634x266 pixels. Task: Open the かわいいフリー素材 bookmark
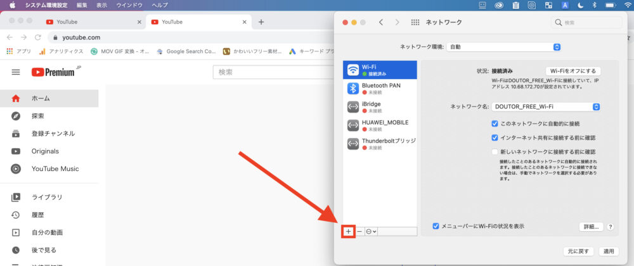(252, 51)
